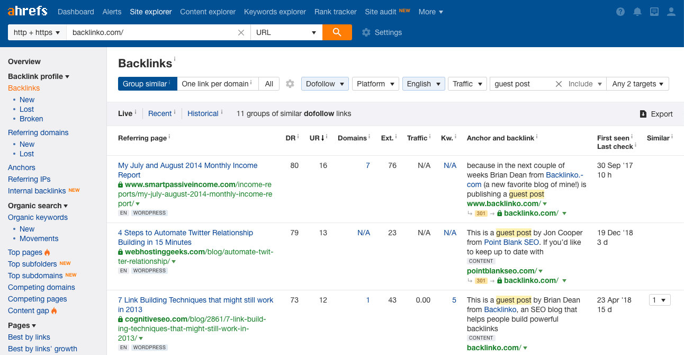Go to the Dashboard
This screenshot has height=355, width=684.
(x=76, y=12)
